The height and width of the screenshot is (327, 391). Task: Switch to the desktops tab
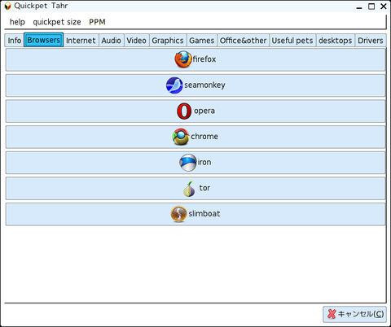click(336, 41)
